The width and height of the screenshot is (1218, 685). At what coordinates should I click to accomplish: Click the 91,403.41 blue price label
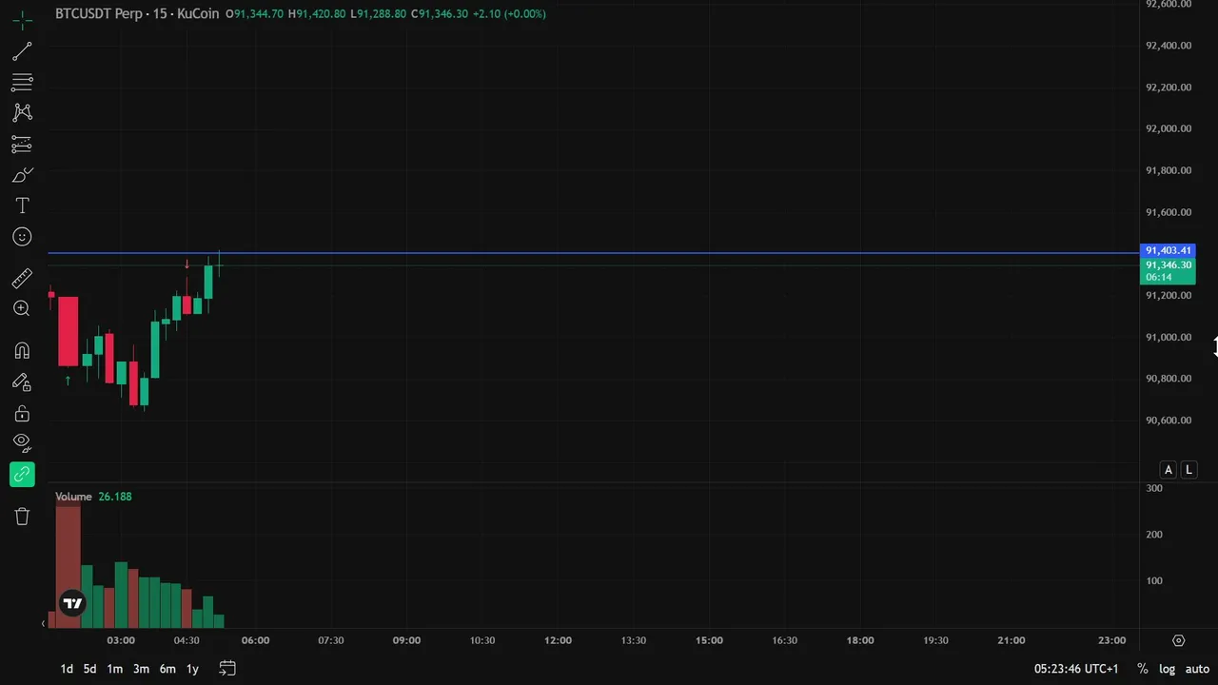tap(1168, 251)
